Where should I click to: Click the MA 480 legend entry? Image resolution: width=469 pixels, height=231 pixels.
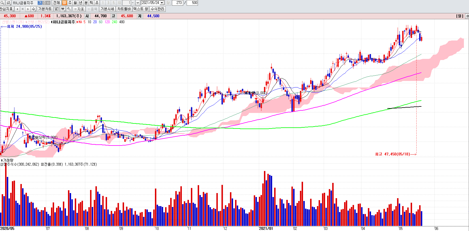point(122,22)
